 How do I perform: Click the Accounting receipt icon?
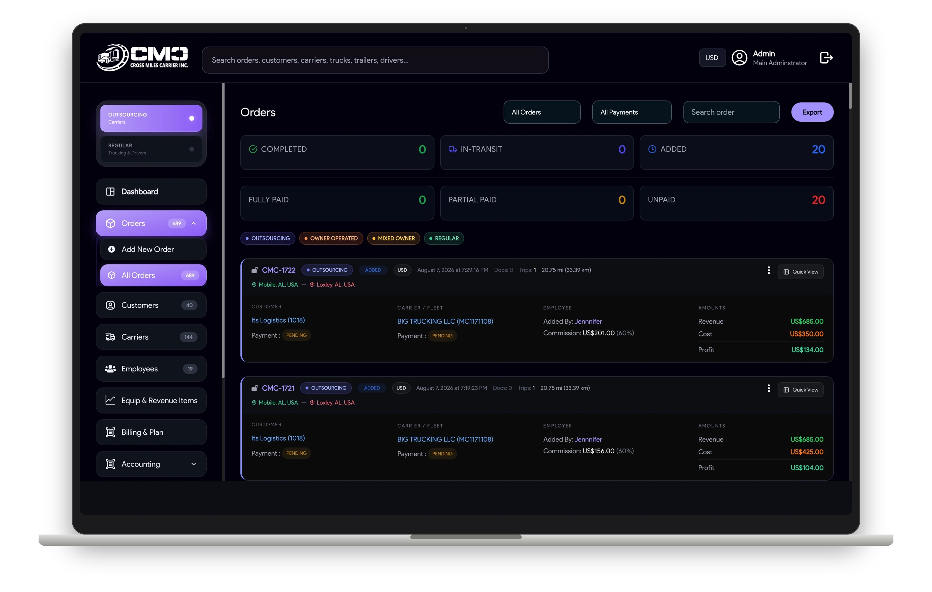(110, 464)
